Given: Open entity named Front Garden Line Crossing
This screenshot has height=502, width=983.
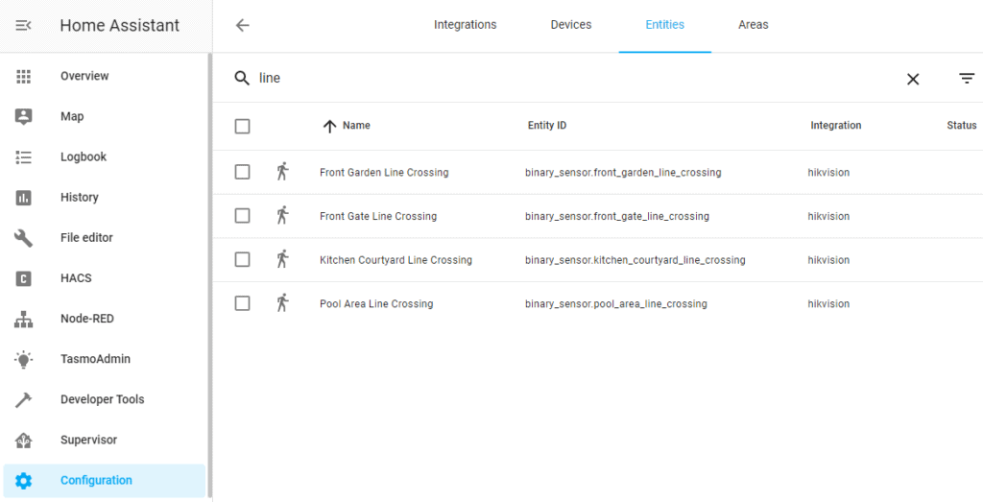Looking at the screenshot, I should coord(384,173).
